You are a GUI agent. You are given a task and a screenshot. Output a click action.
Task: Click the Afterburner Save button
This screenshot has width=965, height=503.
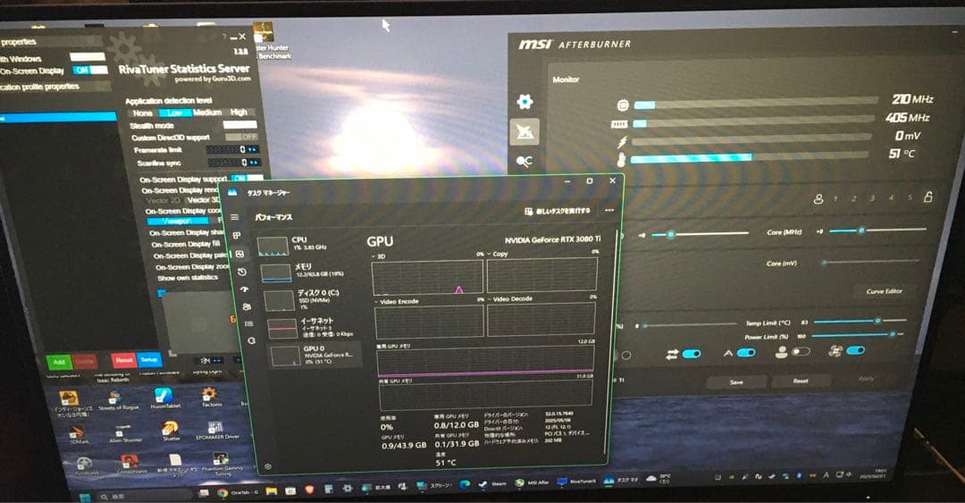736,382
